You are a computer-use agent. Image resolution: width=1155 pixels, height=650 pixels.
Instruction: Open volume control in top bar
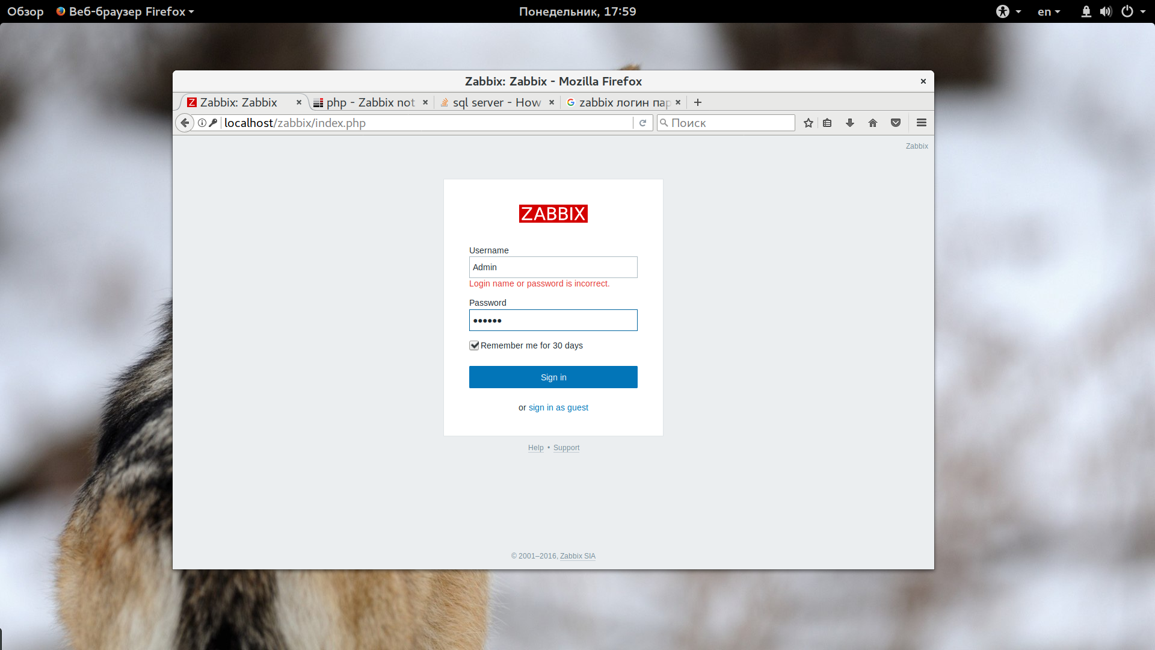tap(1106, 11)
